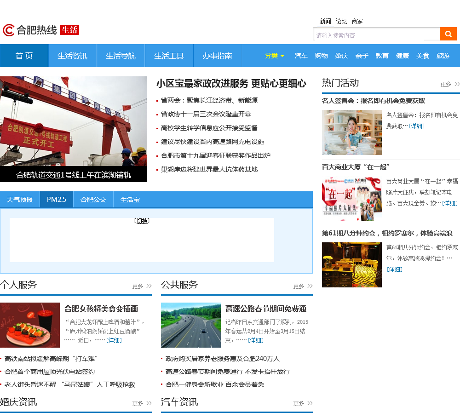Open the 生活工具 navigation item
This screenshot has height=418, width=460.
tap(169, 56)
